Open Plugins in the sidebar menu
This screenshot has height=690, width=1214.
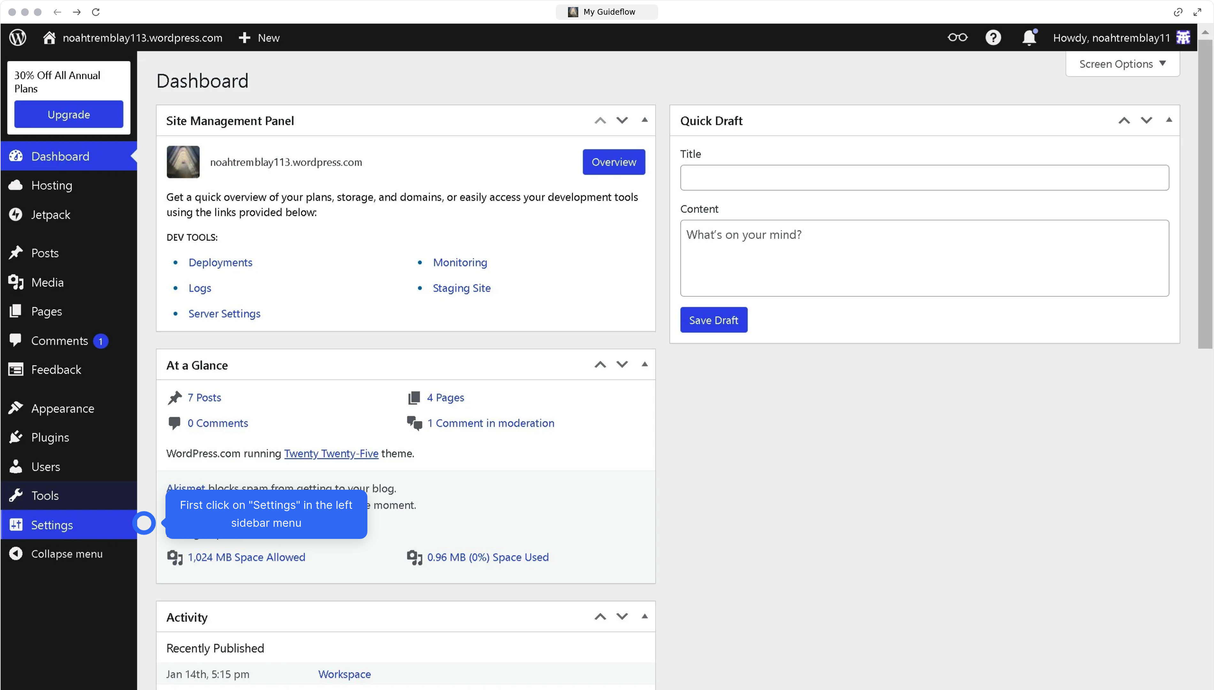click(50, 437)
